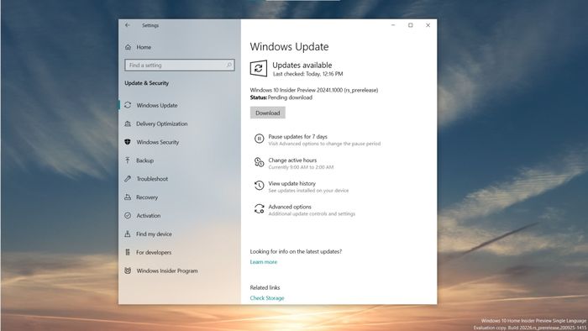This screenshot has height=331, width=588.
Task: Click the For developers icon
Action: pos(128,252)
